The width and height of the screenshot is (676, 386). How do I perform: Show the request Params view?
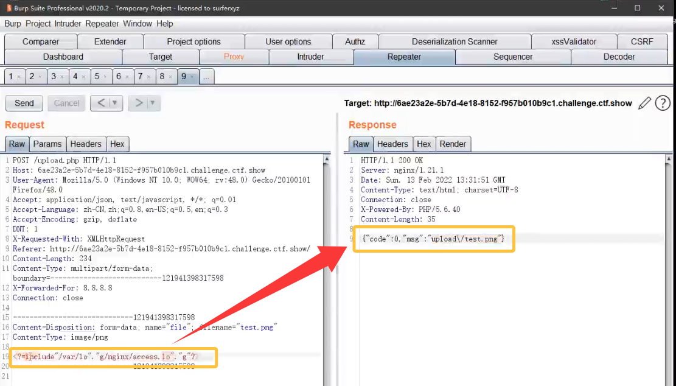[x=47, y=144]
